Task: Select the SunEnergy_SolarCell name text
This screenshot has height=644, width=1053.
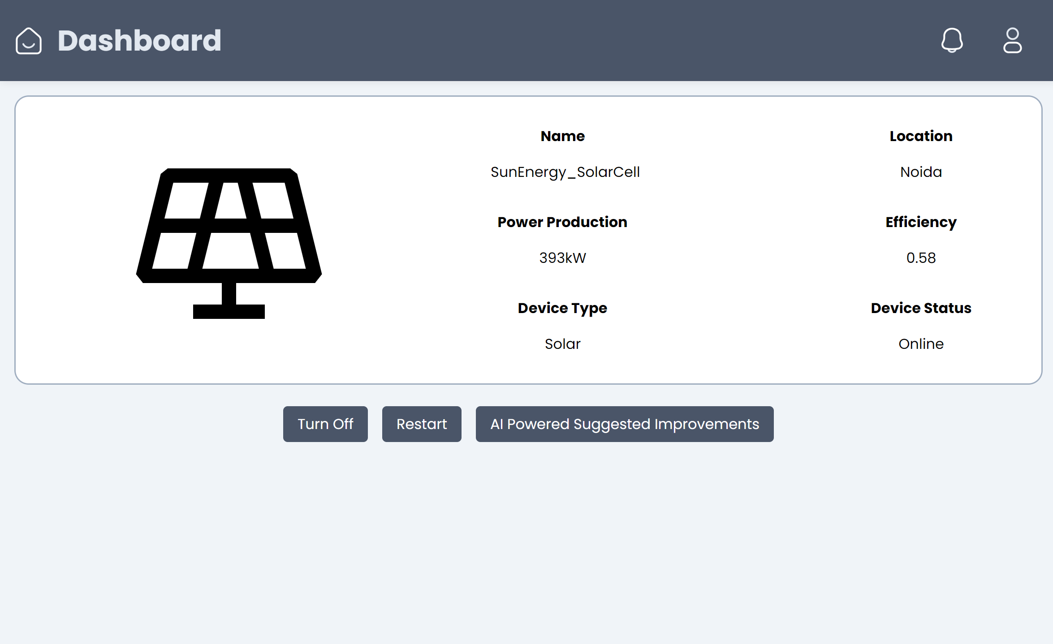Action: pyautogui.click(x=565, y=172)
